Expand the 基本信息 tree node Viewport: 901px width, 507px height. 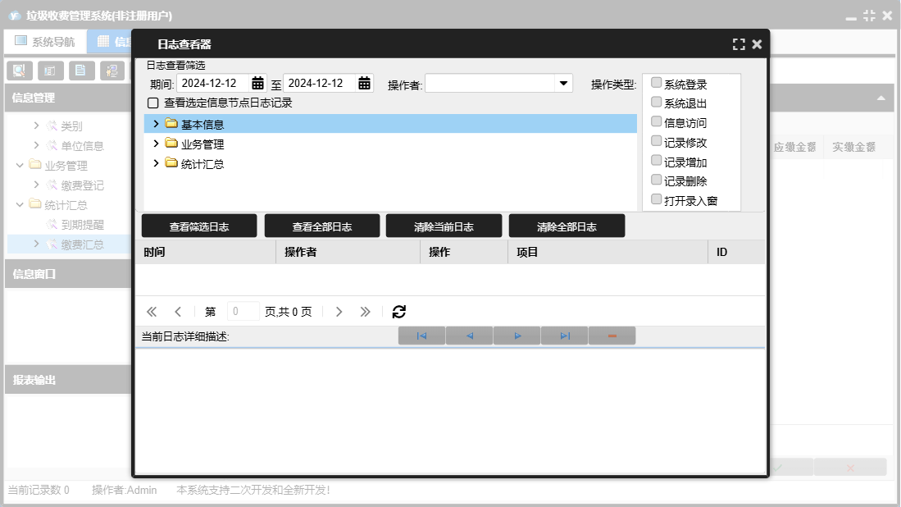[156, 124]
